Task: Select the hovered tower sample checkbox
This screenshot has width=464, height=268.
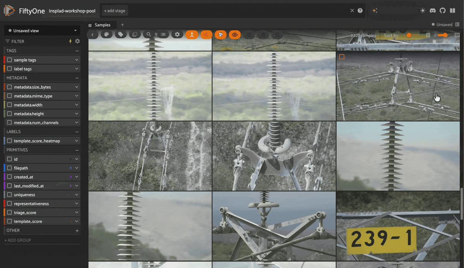Action: point(342,57)
